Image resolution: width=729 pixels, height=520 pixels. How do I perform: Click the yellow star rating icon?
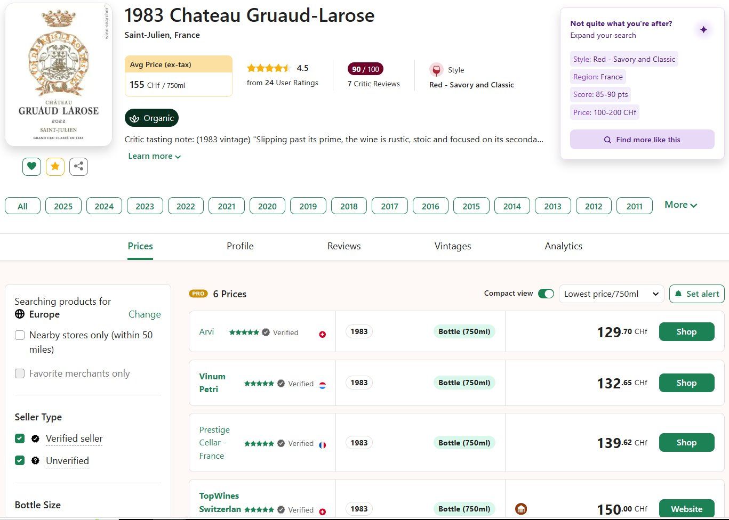click(x=55, y=166)
